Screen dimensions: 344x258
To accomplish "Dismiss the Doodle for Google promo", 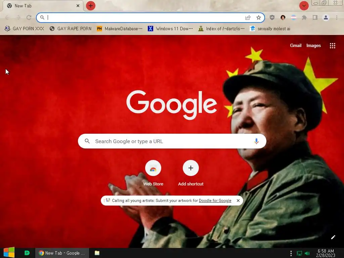I will click(238, 201).
